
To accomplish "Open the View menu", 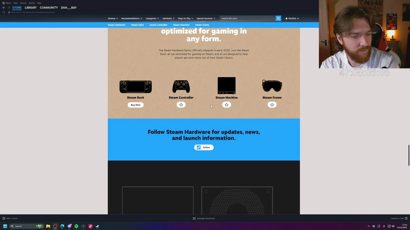I will pos(16,3).
